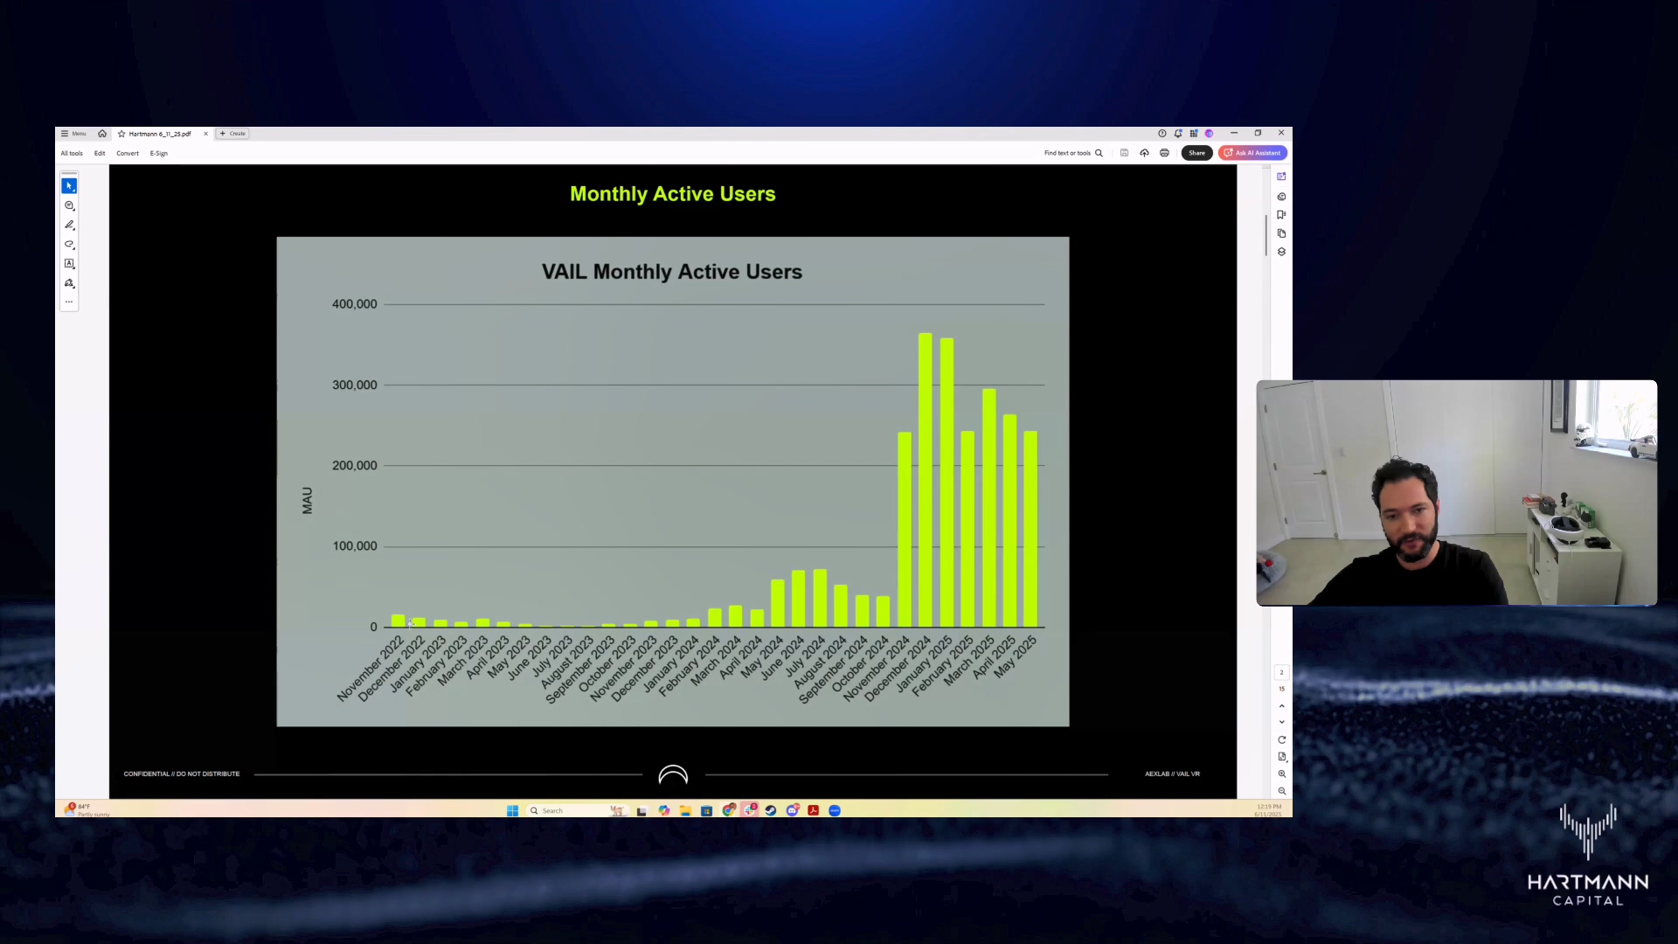Show more quick tools via ellipsis

point(69,302)
